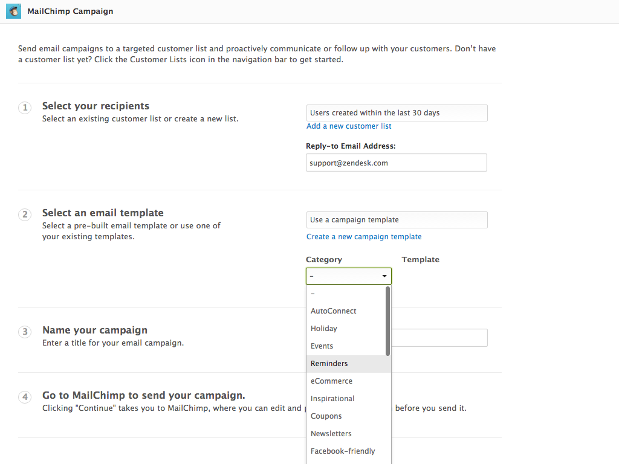This screenshot has width=619, height=464.
Task: Choose the Reminders category option
Action: (329, 364)
